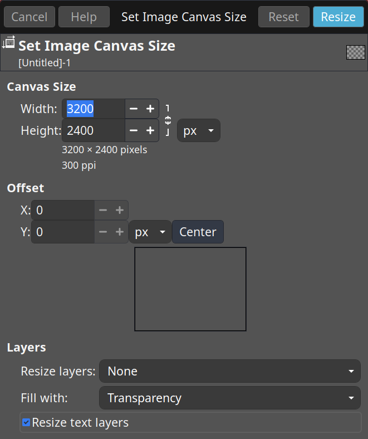The image size is (368, 439).
Task: Click the Center offset button
Action: click(x=198, y=232)
